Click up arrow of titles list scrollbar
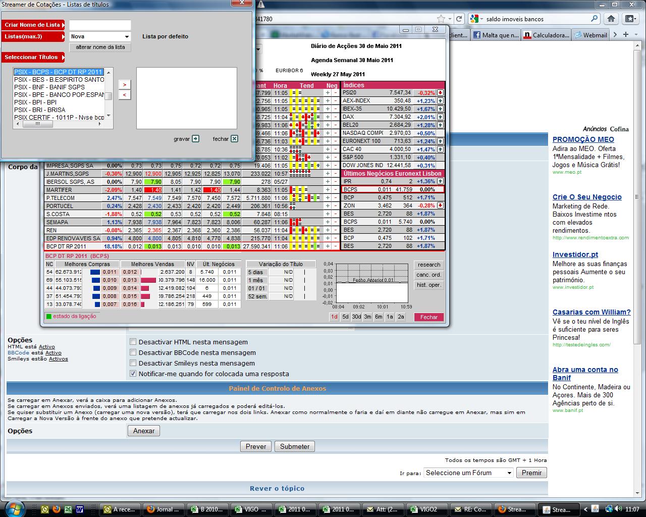646x517 pixels. pyautogui.click(x=109, y=71)
